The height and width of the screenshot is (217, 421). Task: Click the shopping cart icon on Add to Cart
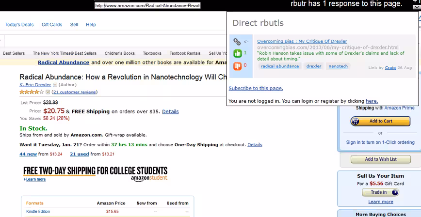pyautogui.click(x=356, y=121)
